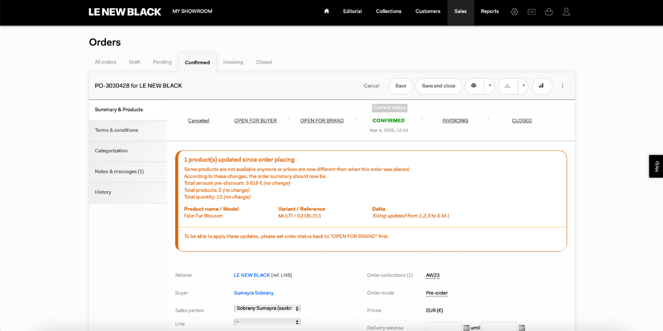Open calendar picker for delivery end date
Screen dimensions: 663x331
point(522,328)
